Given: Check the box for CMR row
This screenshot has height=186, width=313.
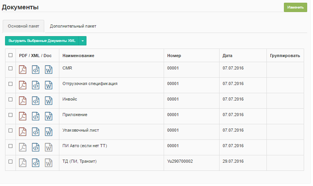Looking at the screenshot, I should click(x=10, y=68).
